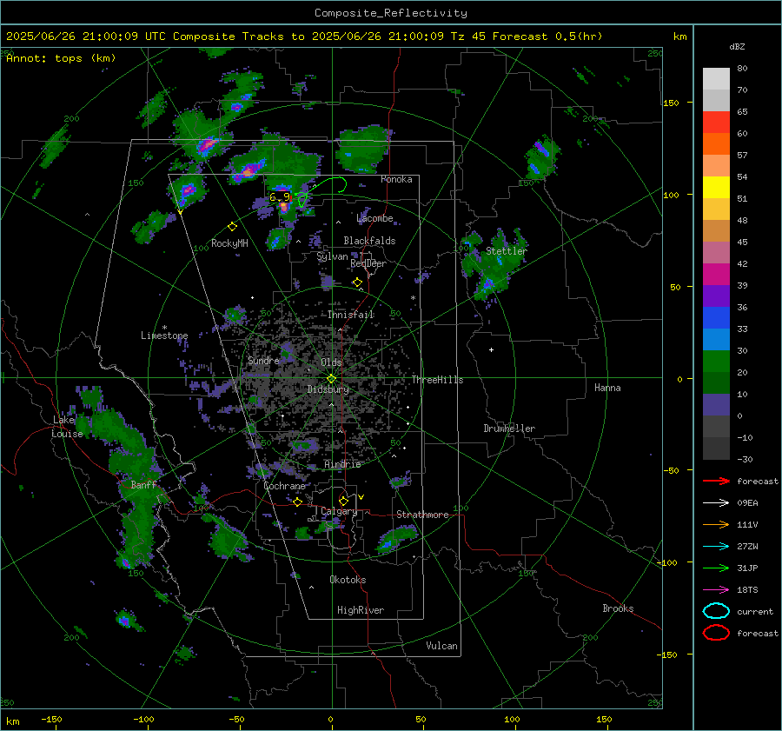Image resolution: width=782 pixels, height=731 pixels.
Task: Click the orange 111V arrow in legend
Action: coord(716,524)
